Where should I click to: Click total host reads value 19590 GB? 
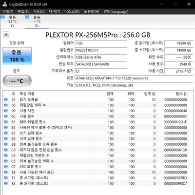(x=179, y=43)
